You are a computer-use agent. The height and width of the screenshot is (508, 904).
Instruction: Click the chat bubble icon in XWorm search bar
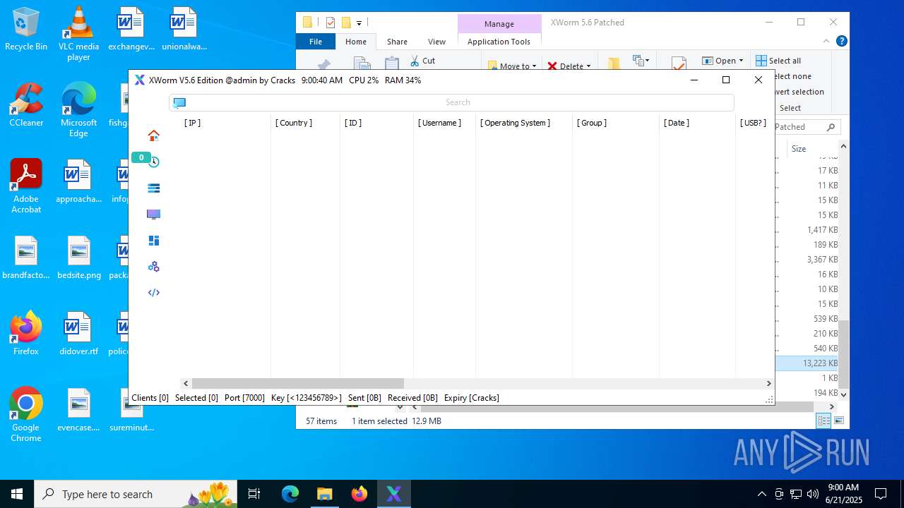click(x=179, y=102)
